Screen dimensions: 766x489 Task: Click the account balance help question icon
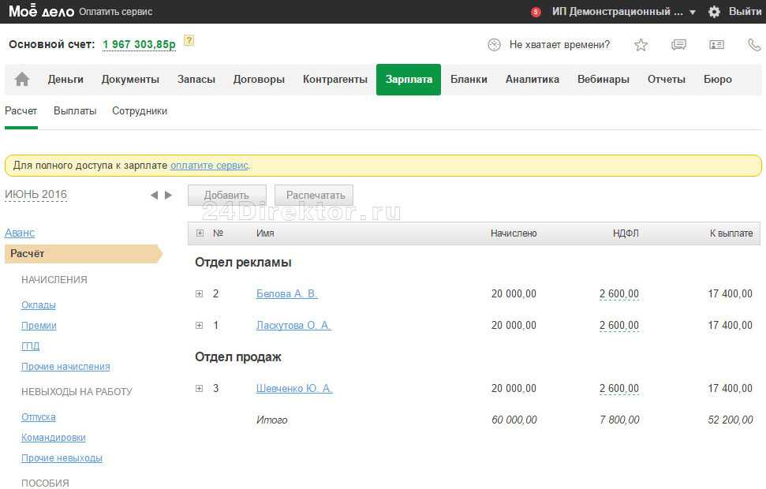tap(189, 41)
